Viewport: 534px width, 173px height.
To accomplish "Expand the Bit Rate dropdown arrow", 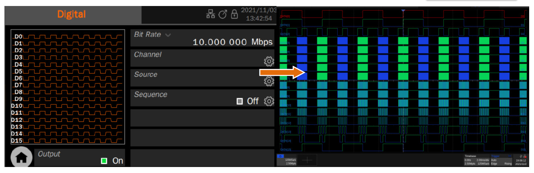I will (168, 35).
